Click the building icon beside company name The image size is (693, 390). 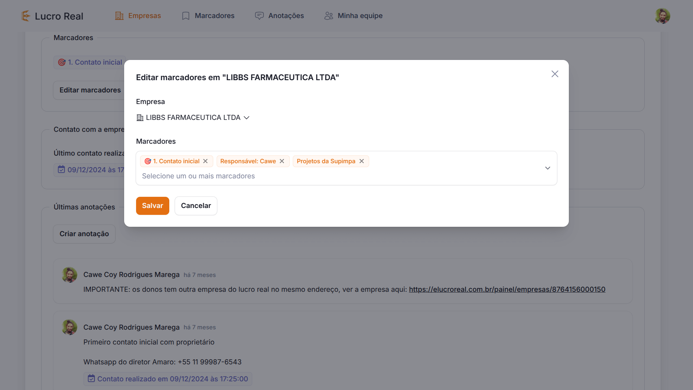click(x=140, y=118)
